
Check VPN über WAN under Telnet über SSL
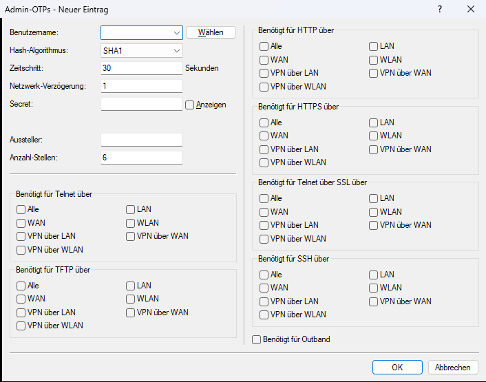374,225
